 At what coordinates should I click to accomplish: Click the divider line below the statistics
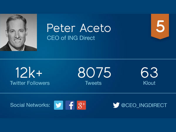pyautogui.click(x=88, y=93)
